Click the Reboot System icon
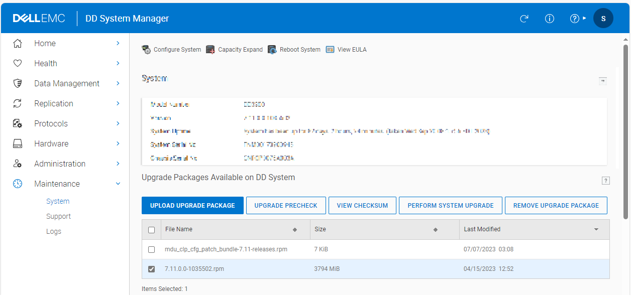Viewport: 631px width, 299px height. coord(272,49)
